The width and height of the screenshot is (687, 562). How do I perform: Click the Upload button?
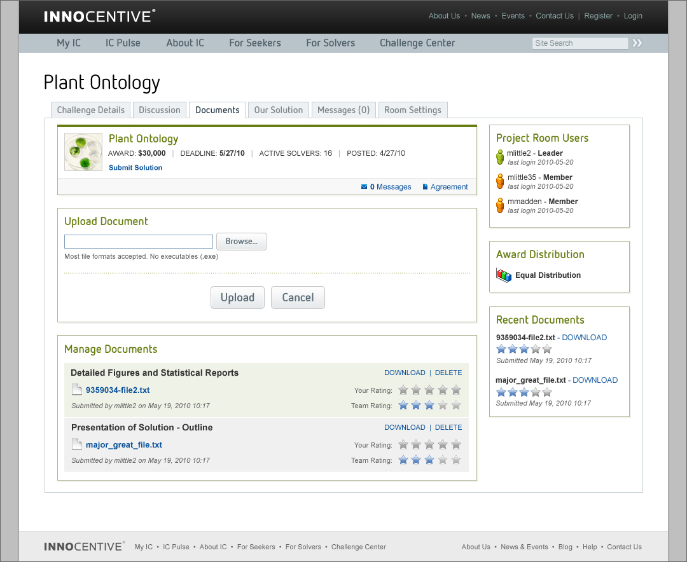coord(237,298)
